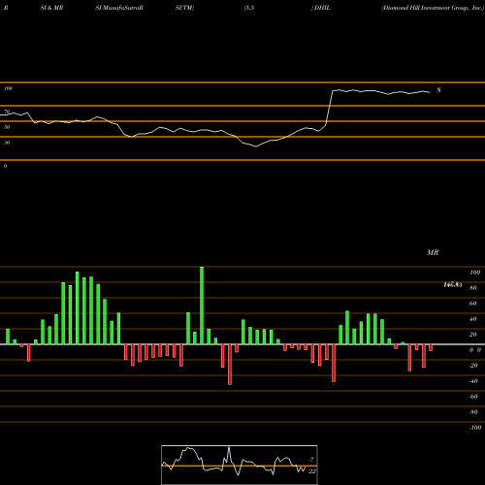Click the '146.83' value near the MR axis
Viewport: 485px width, 485px height.
453,284
